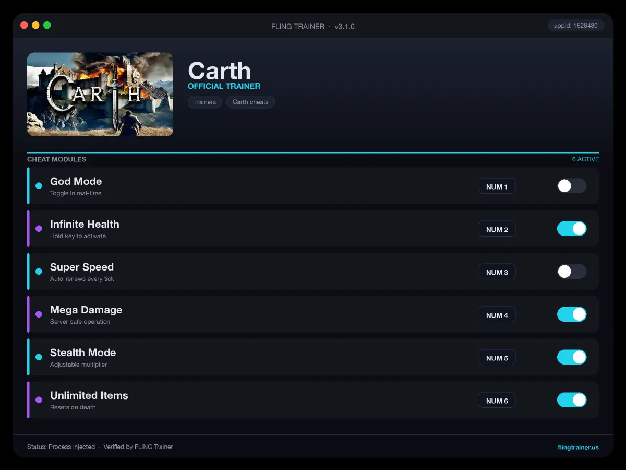
Task: Turn off the Infinite Health toggle
Action: point(572,229)
